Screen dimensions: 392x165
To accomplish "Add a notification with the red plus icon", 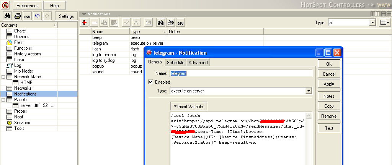I will (x=84, y=23).
